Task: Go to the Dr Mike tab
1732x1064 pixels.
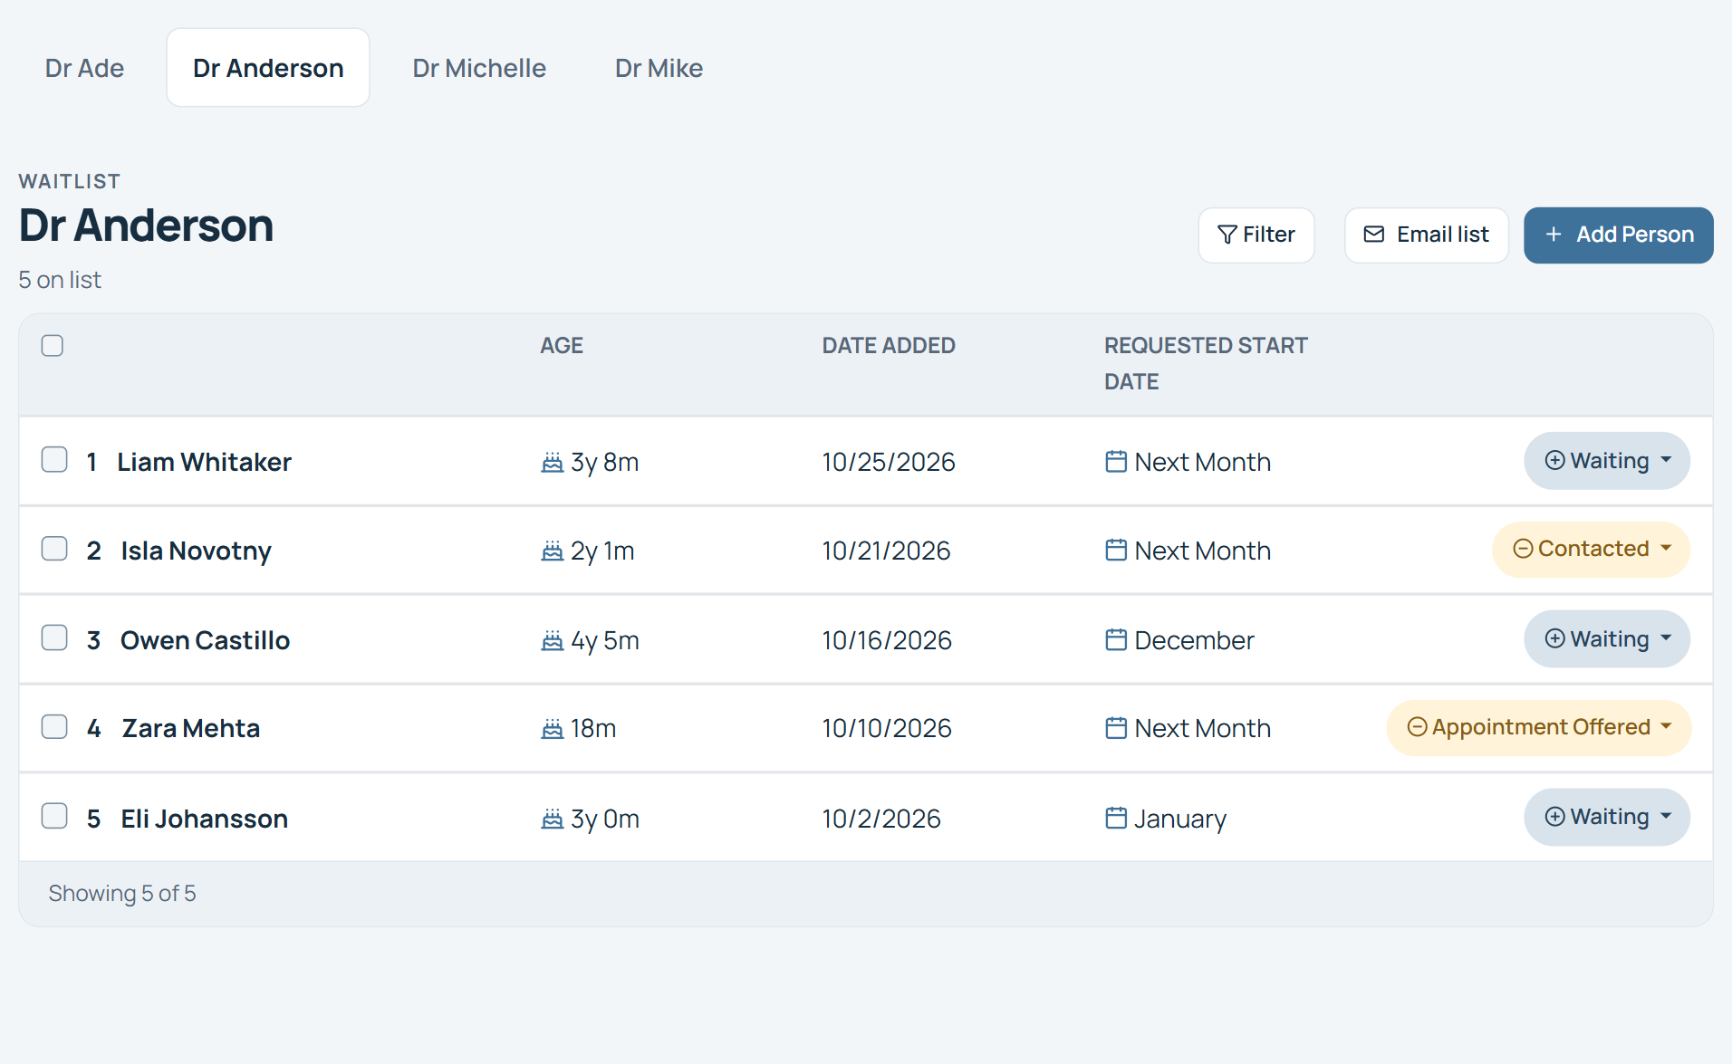Action: (x=659, y=68)
